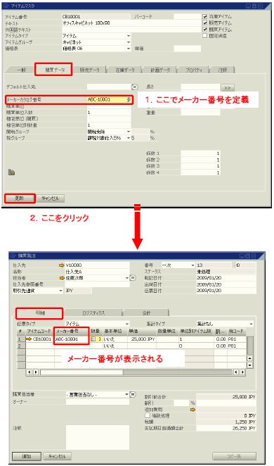274x466 pixels.
Task: Open the ロジスティクス tab in purchase order
Action: tap(93, 313)
